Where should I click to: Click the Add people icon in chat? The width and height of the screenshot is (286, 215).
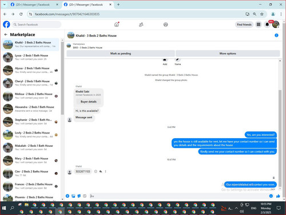click(x=165, y=60)
